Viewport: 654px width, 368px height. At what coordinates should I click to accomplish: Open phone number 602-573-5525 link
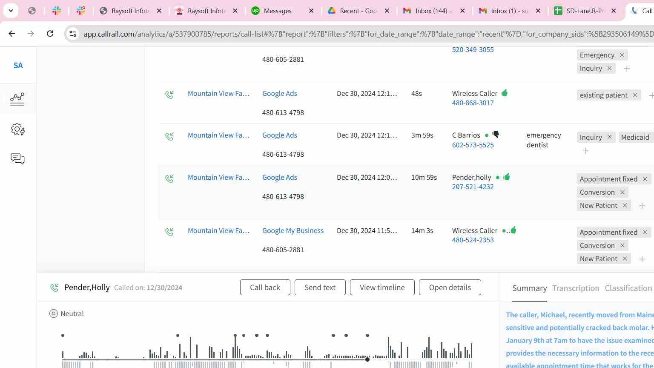(473, 145)
